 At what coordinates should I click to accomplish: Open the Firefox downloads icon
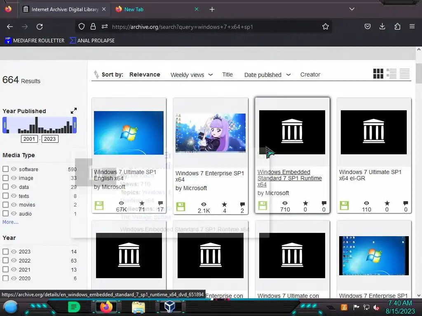382,26
